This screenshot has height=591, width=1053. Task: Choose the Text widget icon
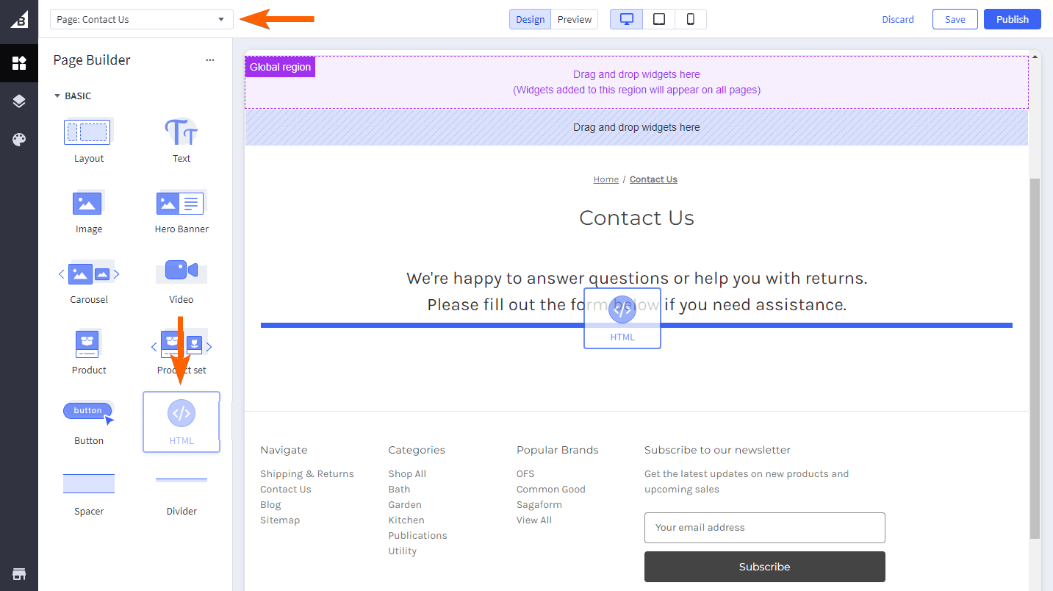(181, 132)
